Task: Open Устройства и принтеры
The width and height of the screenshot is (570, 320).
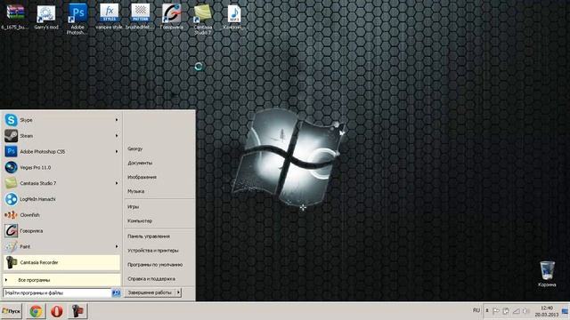Action: point(153,251)
